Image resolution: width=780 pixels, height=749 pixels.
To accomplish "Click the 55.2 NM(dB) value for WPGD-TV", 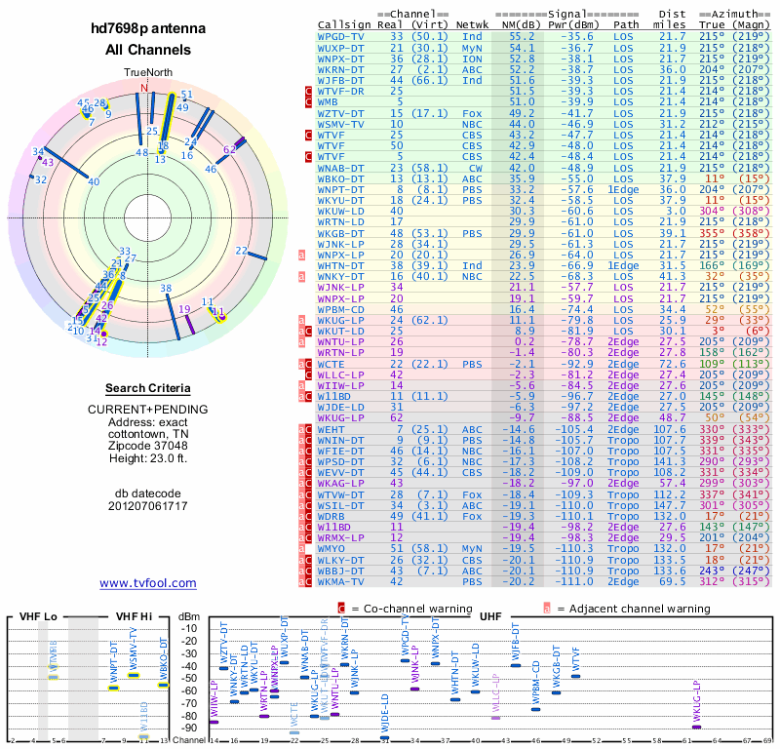I will (x=522, y=37).
